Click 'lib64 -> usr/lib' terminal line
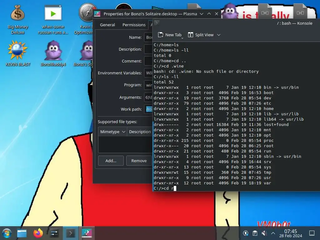The height and width of the screenshot is (240, 320). click(x=228, y=119)
